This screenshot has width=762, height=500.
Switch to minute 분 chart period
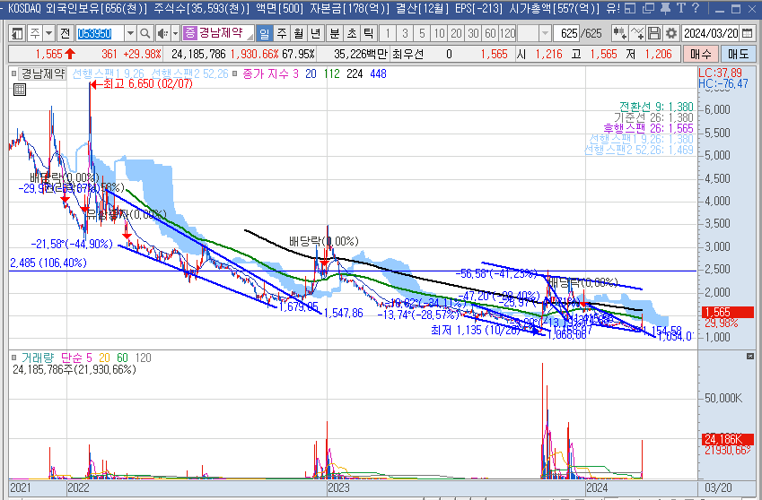(x=335, y=33)
